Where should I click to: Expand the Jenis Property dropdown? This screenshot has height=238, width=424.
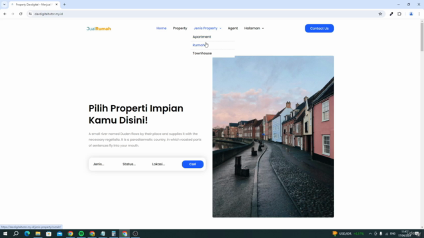click(x=207, y=28)
